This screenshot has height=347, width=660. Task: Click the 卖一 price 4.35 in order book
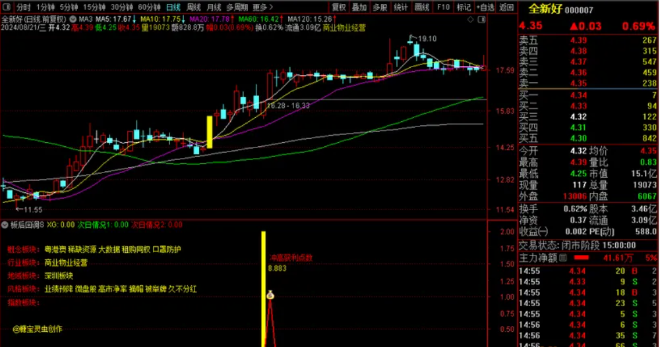[x=578, y=83]
